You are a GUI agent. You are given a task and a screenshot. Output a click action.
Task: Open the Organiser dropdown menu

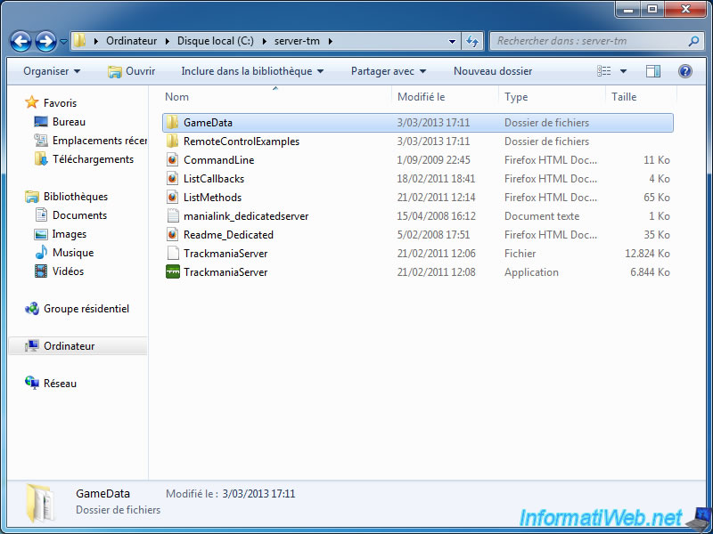tap(52, 71)
